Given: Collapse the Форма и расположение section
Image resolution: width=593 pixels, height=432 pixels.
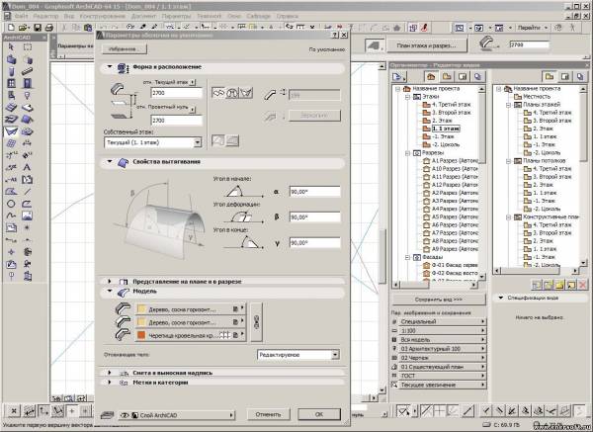Looking at the screenshot, I should 110,67.
